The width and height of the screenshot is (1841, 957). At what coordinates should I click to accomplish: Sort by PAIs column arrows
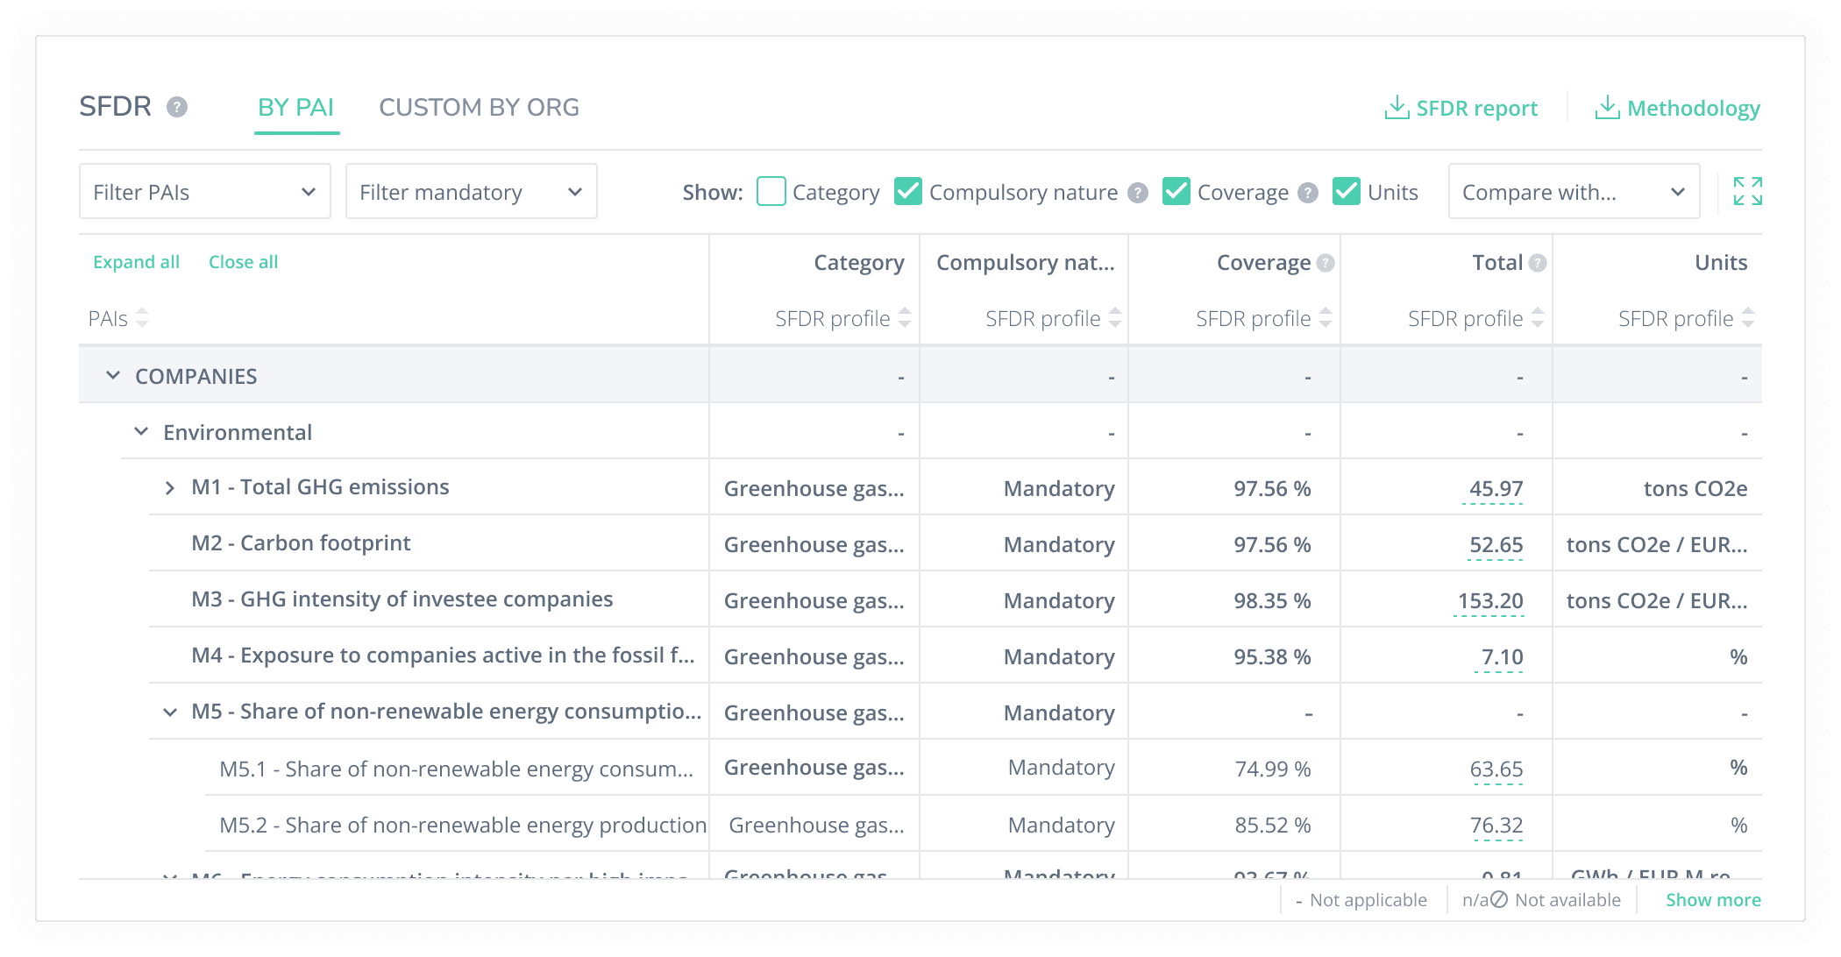tap(142, 318)
